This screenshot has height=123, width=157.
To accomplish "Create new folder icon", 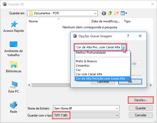I will [x=116, y=13].
